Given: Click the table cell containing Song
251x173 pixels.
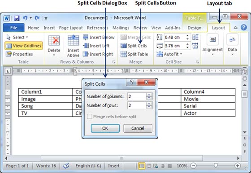Looking at the screenshot, I should [46, 106].
